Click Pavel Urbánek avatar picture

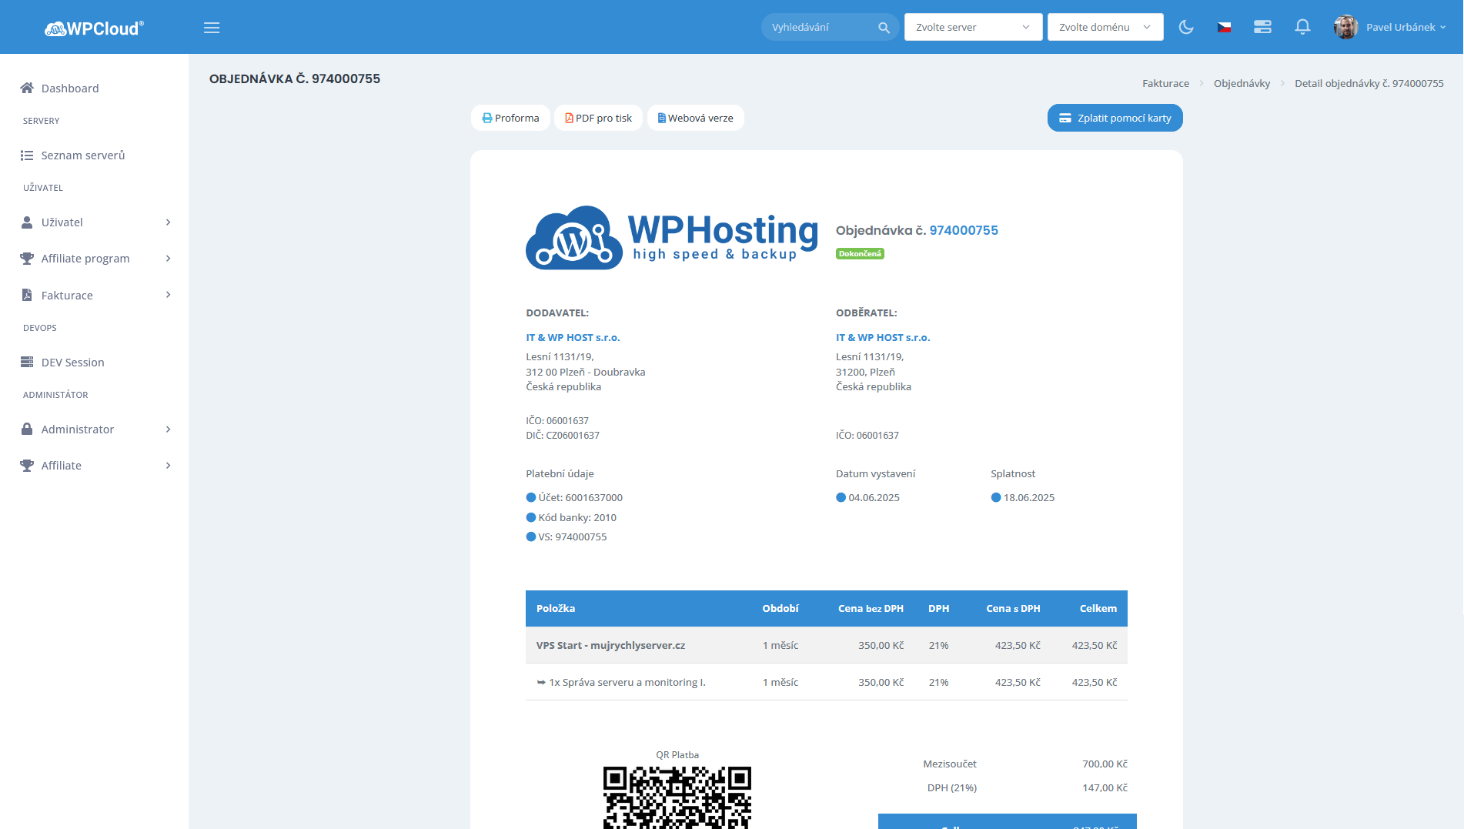tap(1345, 27)
